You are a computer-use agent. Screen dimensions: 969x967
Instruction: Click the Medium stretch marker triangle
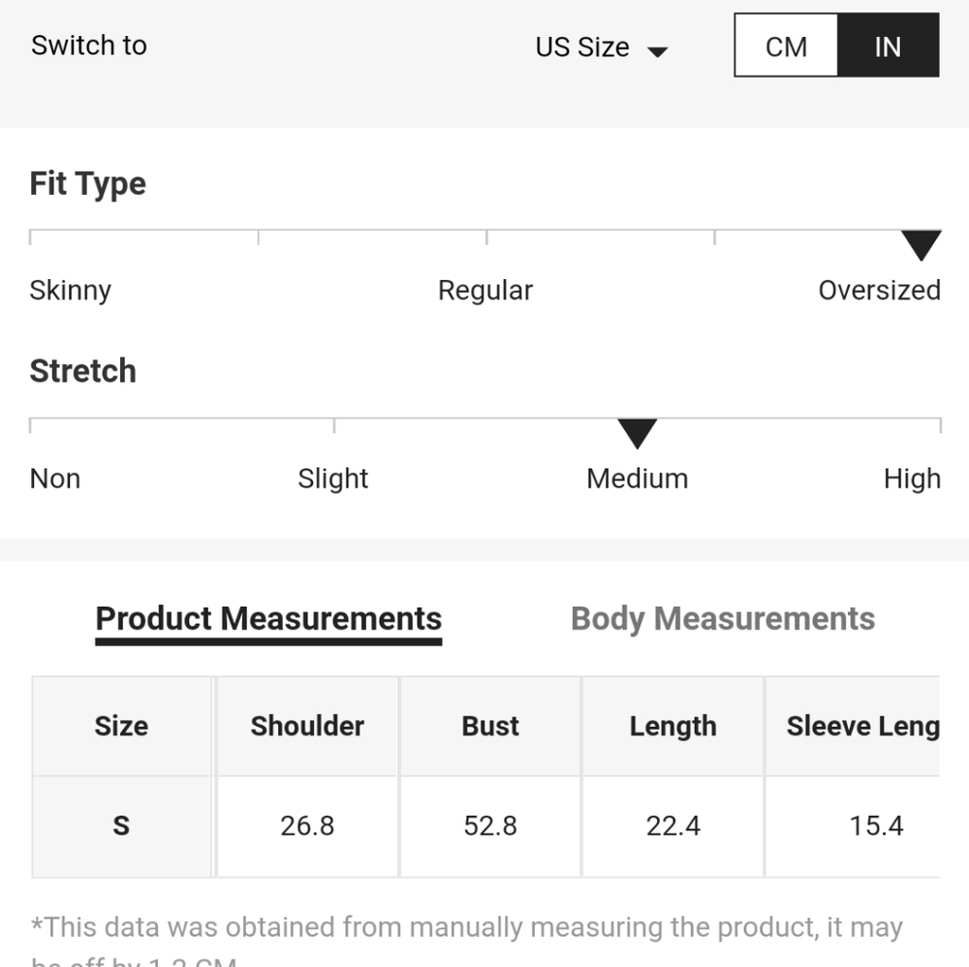click(x=638, y=433)
